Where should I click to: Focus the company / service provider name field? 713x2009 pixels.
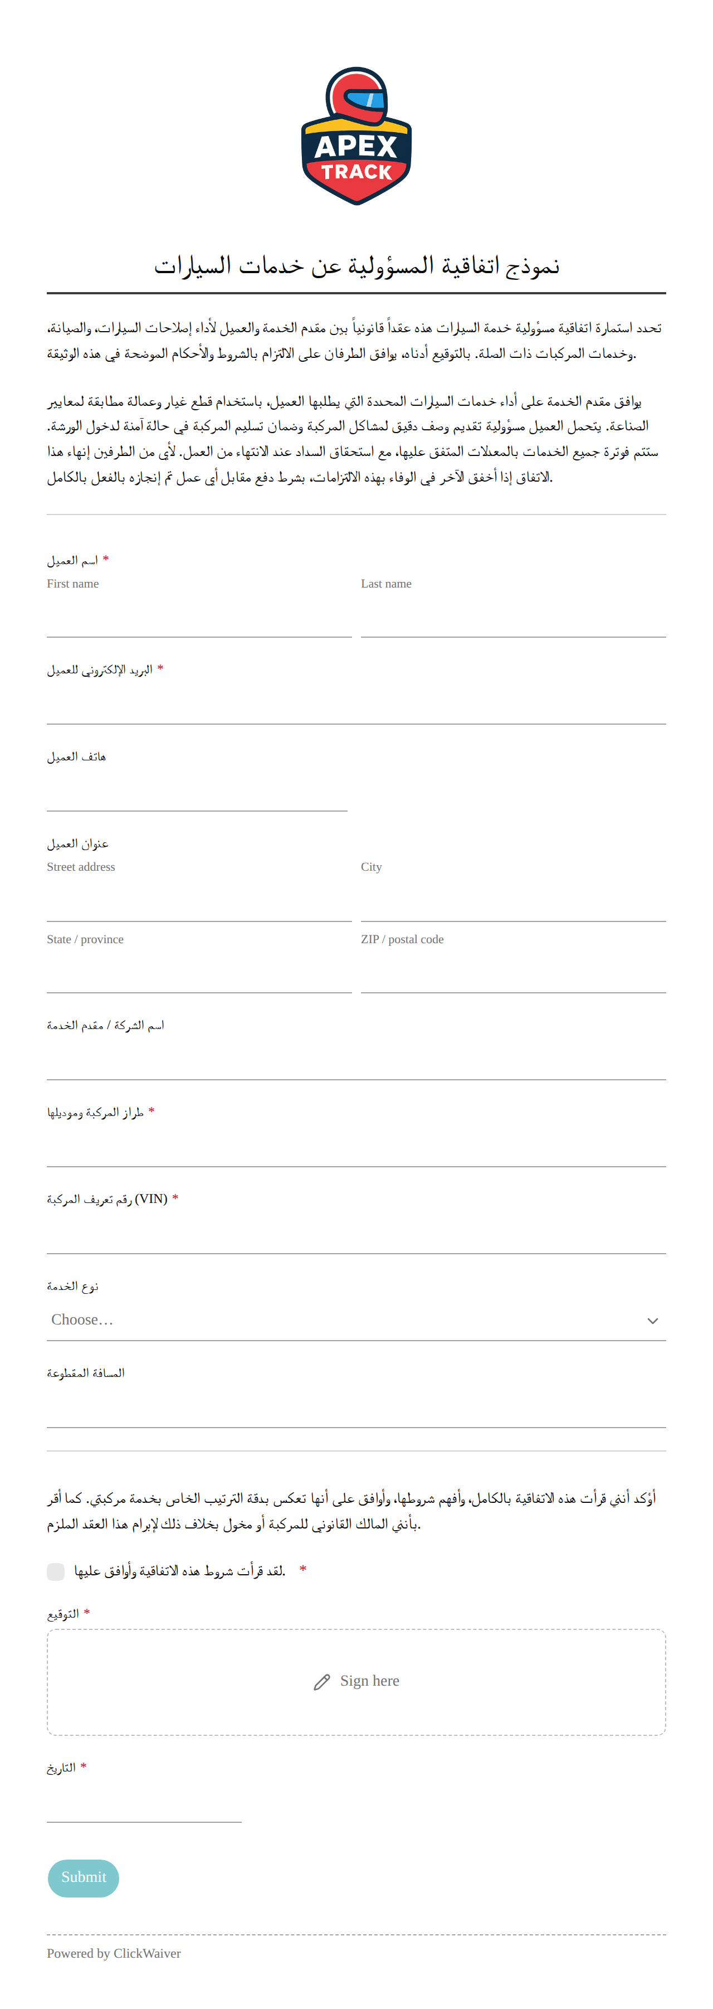click(x=356, y=1060)
